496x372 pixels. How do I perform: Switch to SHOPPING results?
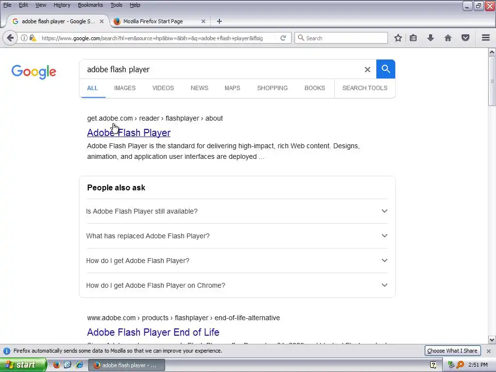click(x=272, y=88)
